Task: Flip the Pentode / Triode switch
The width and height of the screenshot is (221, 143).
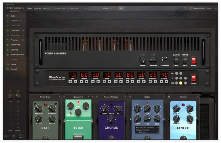Action: (x=185, y=60)
